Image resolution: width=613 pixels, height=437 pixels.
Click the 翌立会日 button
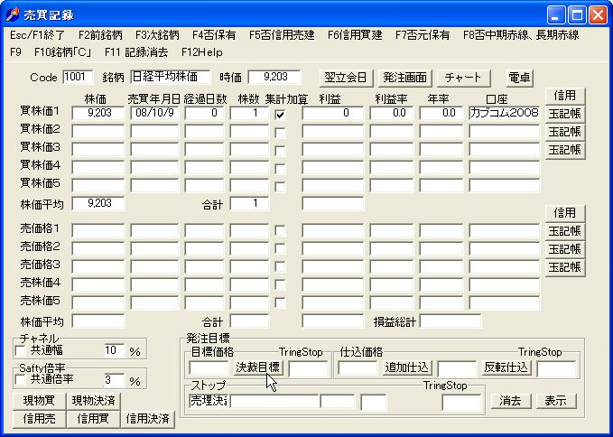(346, 78)
